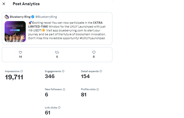Image resolution: width=184 pixels, height=118 pixels.
Task: Click the Post Analytics heading
Action: 26,4
